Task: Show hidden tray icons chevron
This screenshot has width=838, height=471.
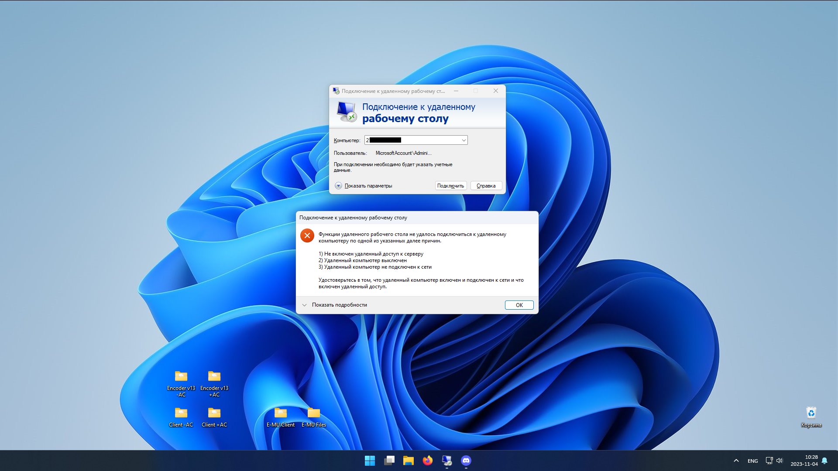Action: [x=736, y=461]
